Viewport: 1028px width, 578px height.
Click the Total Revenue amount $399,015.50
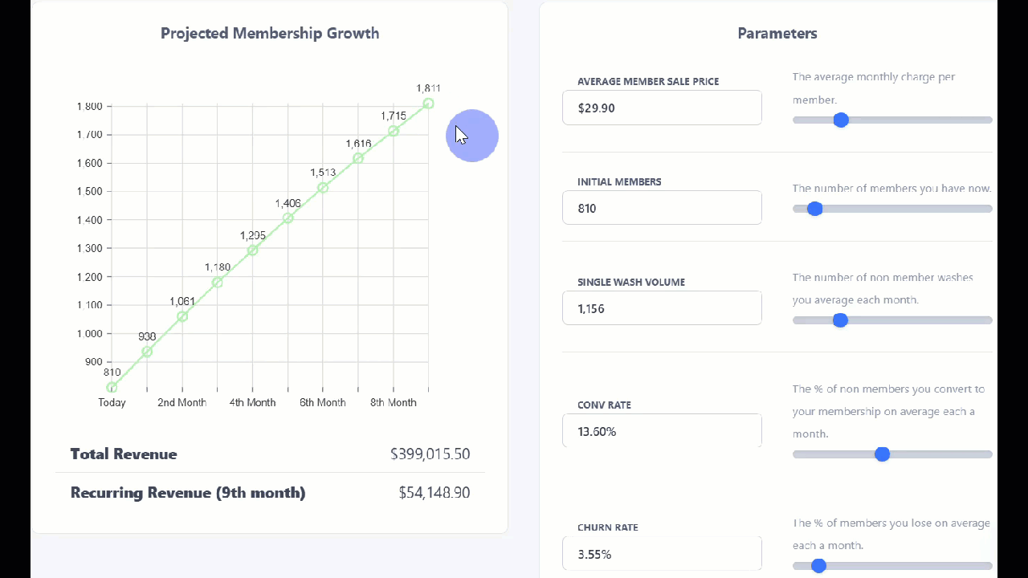click(430, 454)
